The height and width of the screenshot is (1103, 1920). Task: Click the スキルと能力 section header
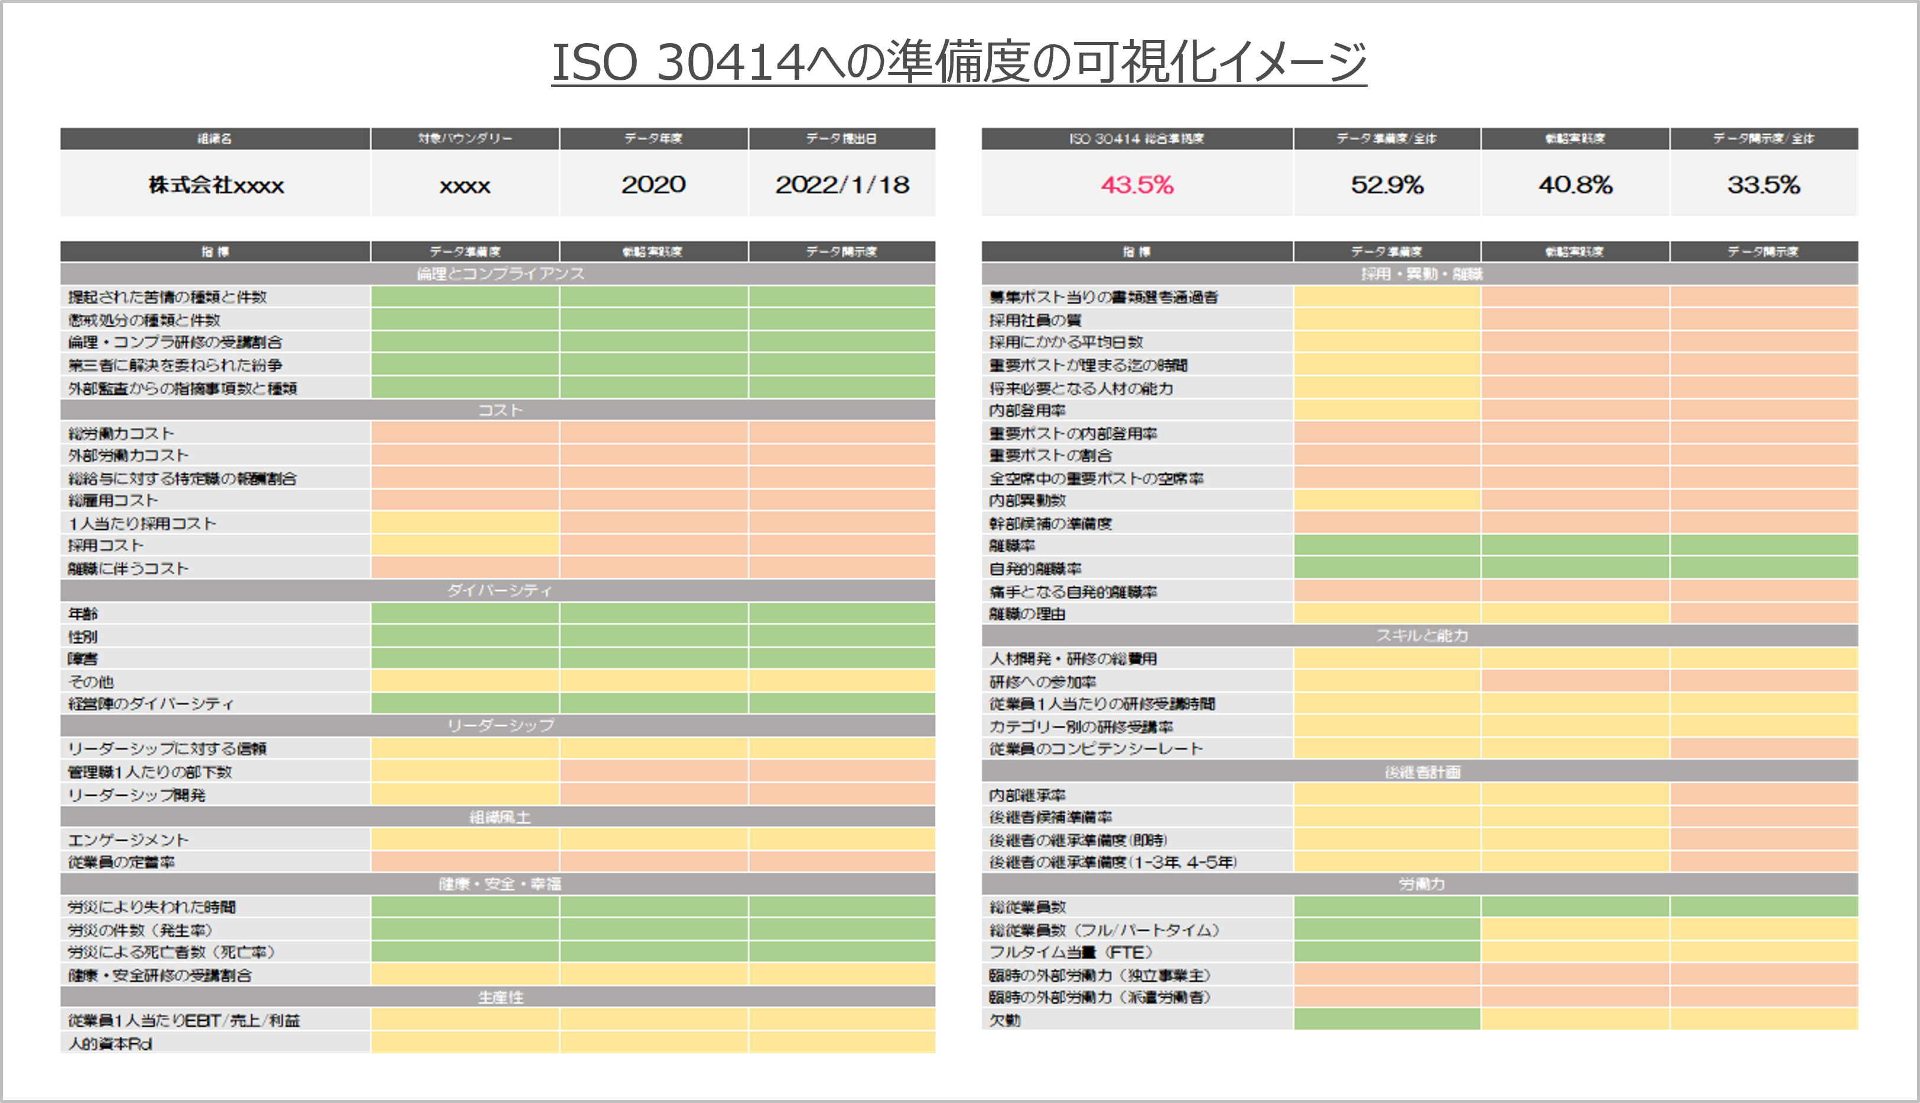pos(1421,636)
